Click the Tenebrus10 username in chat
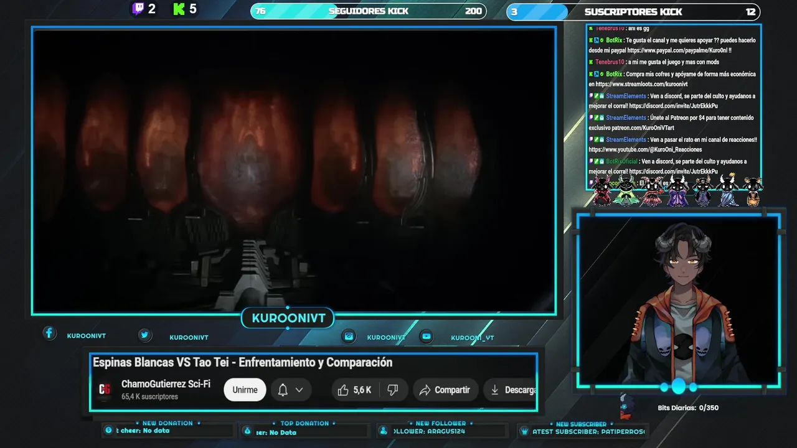 click(x=610, y=62)
